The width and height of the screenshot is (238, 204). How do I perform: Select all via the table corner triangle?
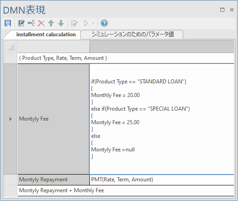tap(10, 47)
